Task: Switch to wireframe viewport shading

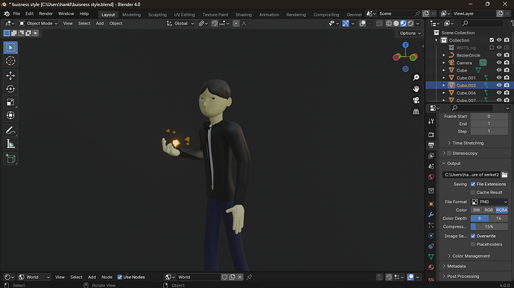Action: tap(389, 24)
